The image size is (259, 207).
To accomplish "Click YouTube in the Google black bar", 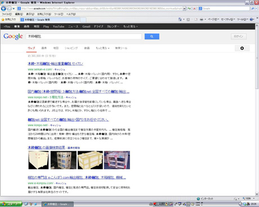I will tap(59, 26).
